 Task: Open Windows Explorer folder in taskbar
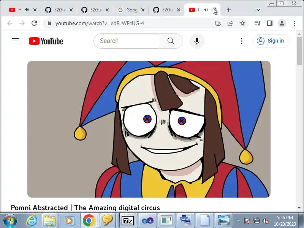(50, 220)
